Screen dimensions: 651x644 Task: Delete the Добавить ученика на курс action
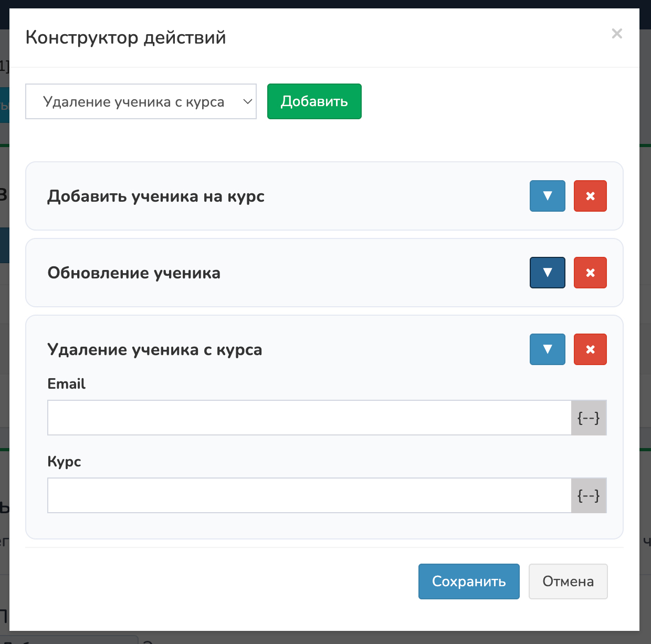pyautogui.click(x=590, y=196)
